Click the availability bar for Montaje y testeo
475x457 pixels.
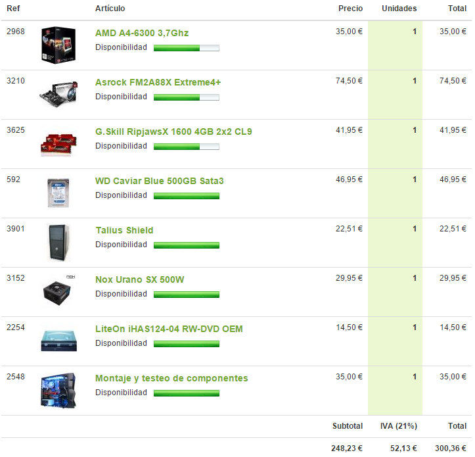pos(187,393)
